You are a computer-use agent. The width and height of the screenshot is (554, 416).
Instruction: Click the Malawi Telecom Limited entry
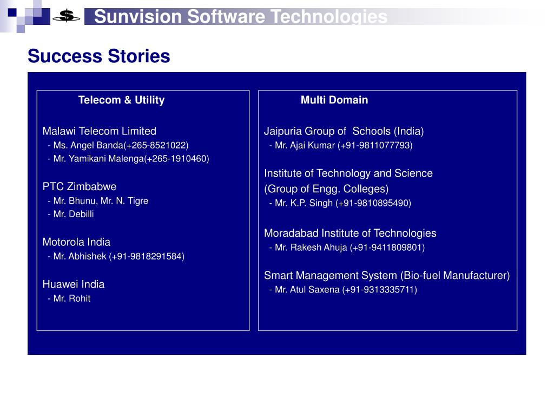click(x=100, y=131)
